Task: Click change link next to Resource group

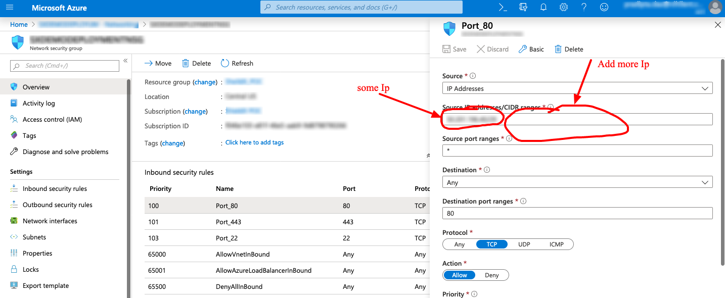Action: pos(205,82)
